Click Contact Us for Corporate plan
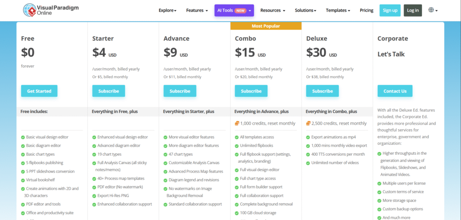Viewport: 461px width, 220px height. pyautogui.click(x=395, y=91)
